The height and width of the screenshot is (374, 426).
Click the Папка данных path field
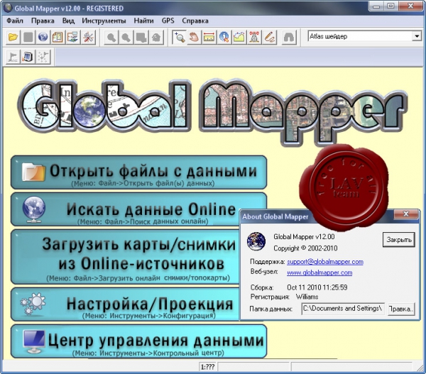coord(343,309)
